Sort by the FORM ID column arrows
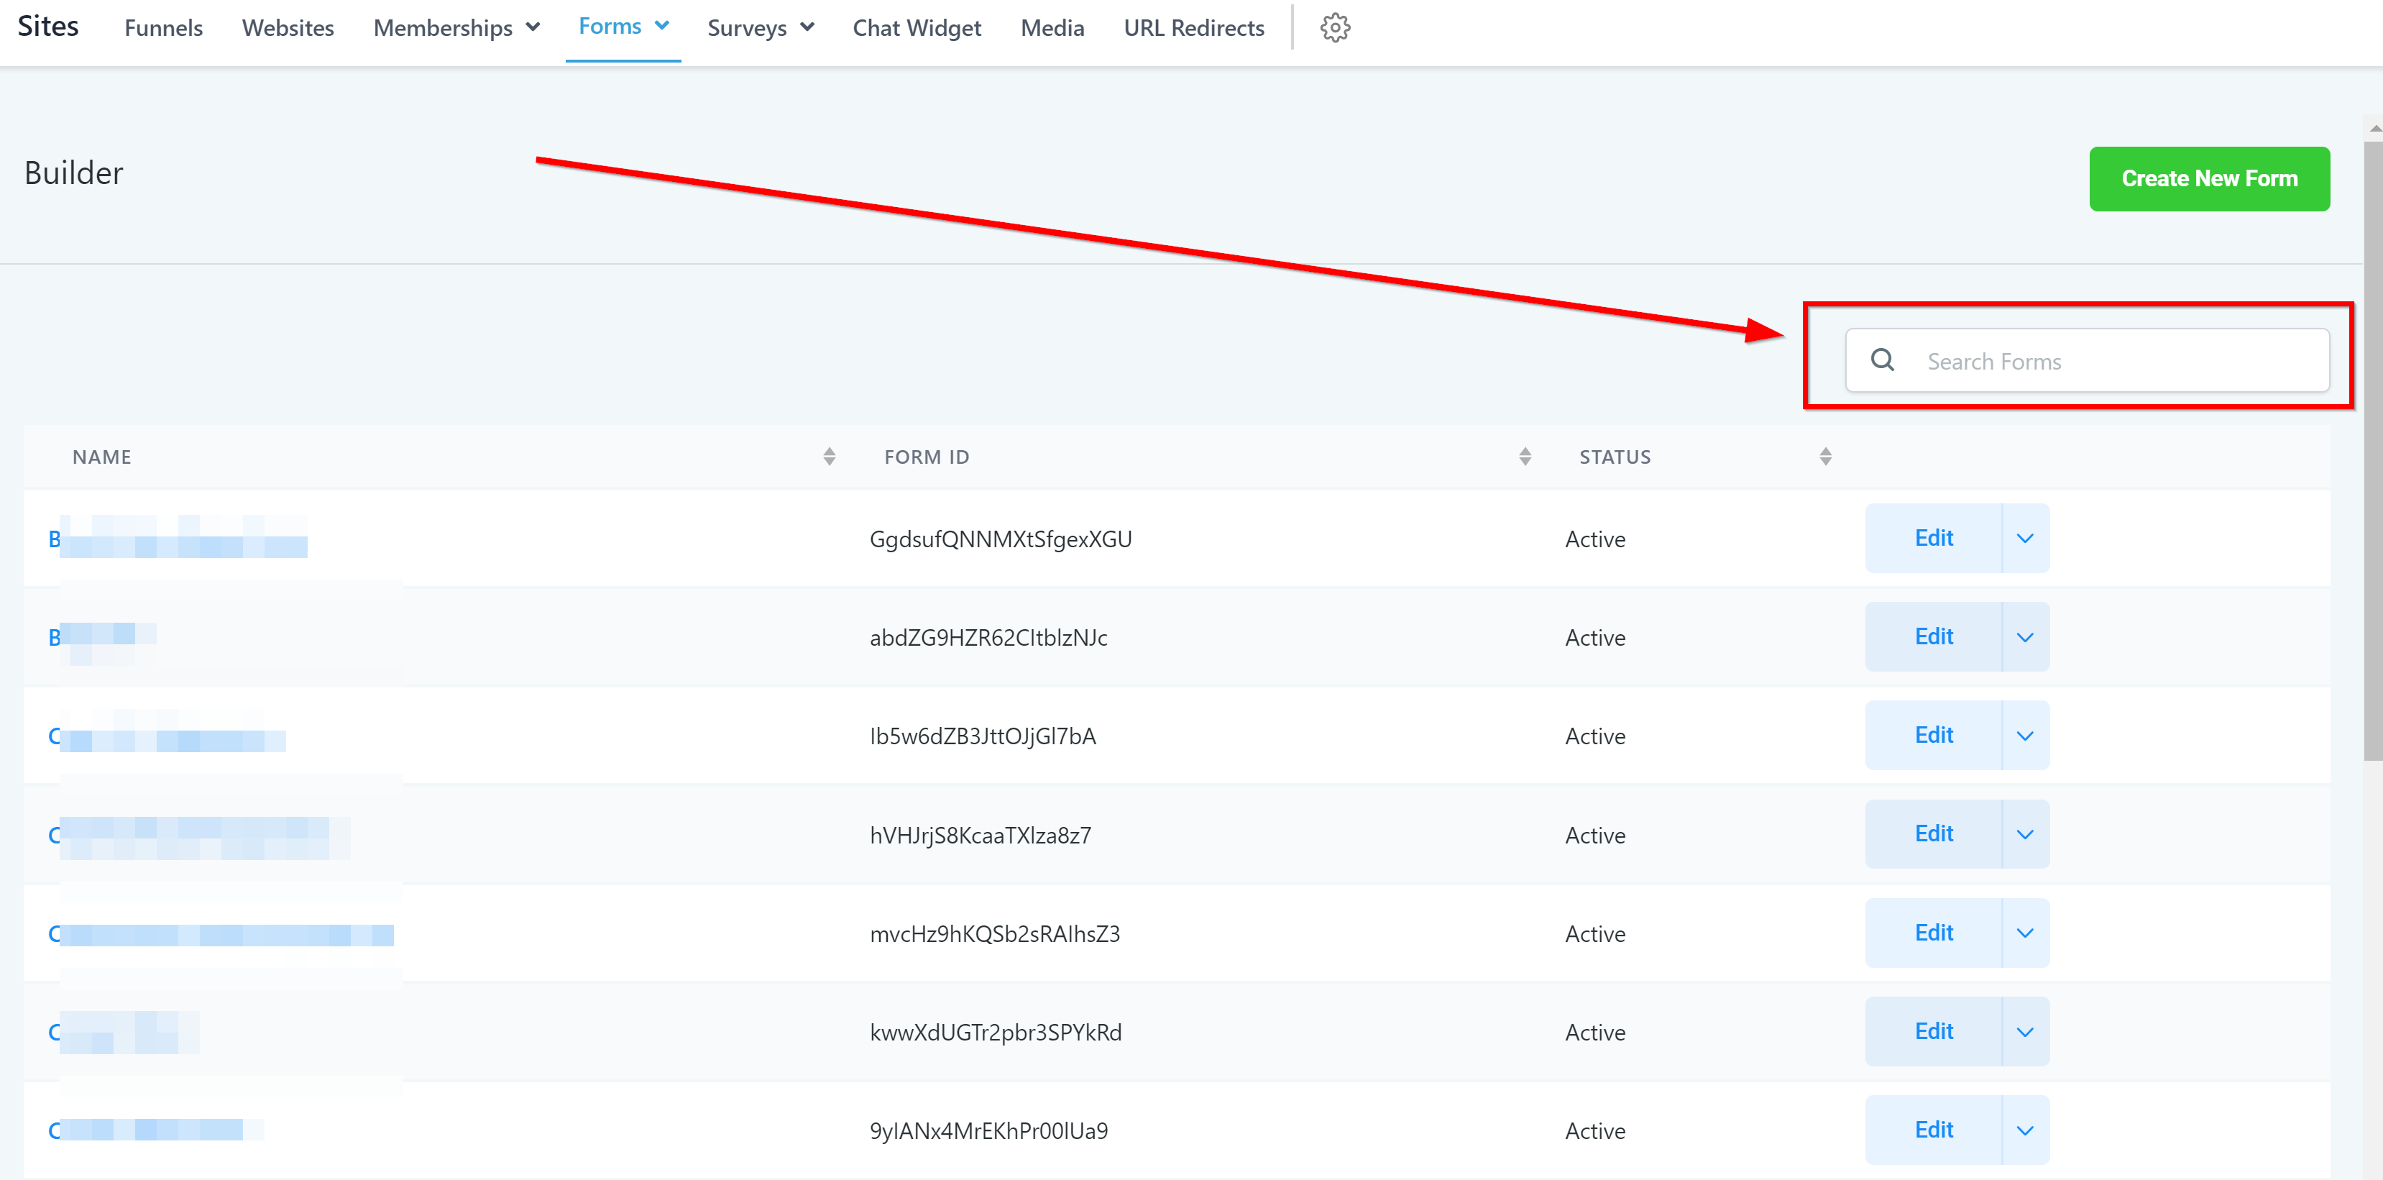Viewport: 2383px width, 1180px height. click(x=1525, y=457)
